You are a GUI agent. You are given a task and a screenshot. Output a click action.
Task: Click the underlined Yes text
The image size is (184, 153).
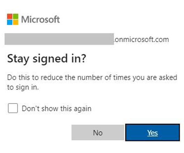pos(152,133)
